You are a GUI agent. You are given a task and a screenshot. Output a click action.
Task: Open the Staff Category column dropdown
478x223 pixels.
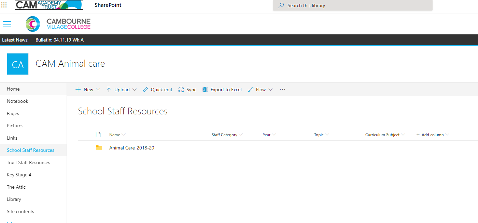pyautogui.click(x=241, y=135)
